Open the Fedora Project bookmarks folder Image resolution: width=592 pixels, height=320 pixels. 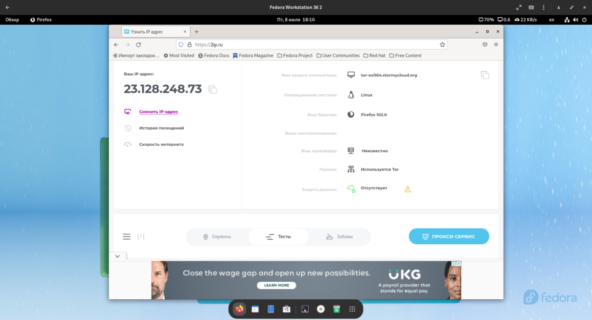[295, 56]
